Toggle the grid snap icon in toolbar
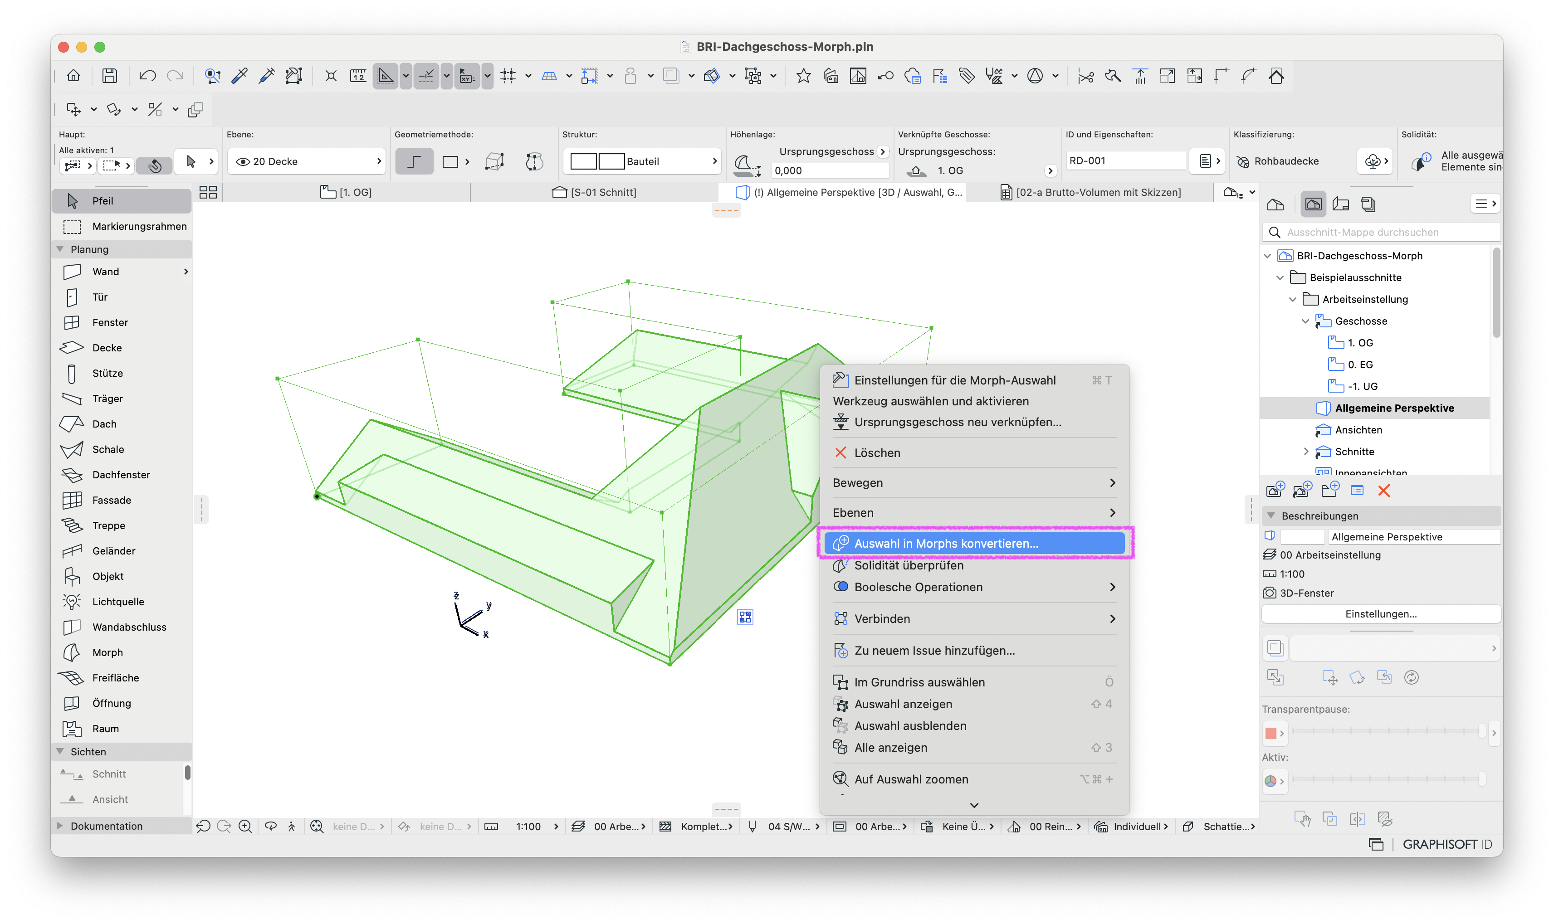This screenshot has height=924, width=1554. (508, 76)
